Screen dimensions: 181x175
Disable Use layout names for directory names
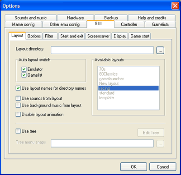click(x=18, y=88)
